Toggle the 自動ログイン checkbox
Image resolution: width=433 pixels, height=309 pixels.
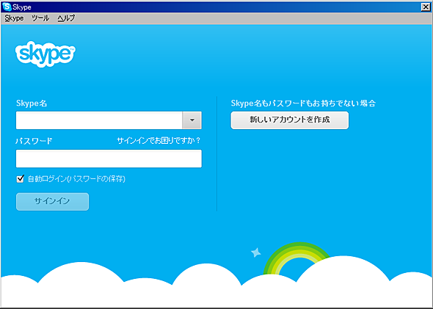pos(20,179)
